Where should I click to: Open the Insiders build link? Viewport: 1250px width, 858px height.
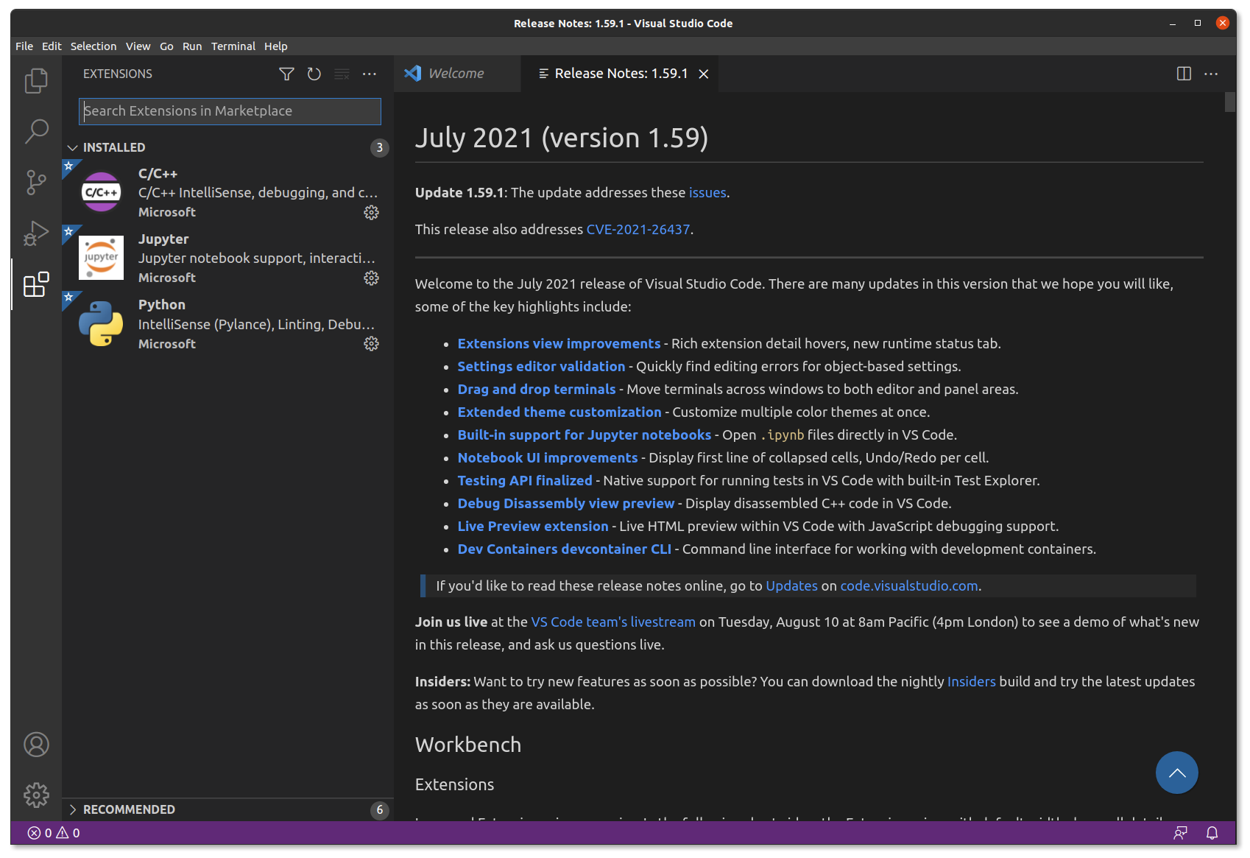tap(971, 681)
